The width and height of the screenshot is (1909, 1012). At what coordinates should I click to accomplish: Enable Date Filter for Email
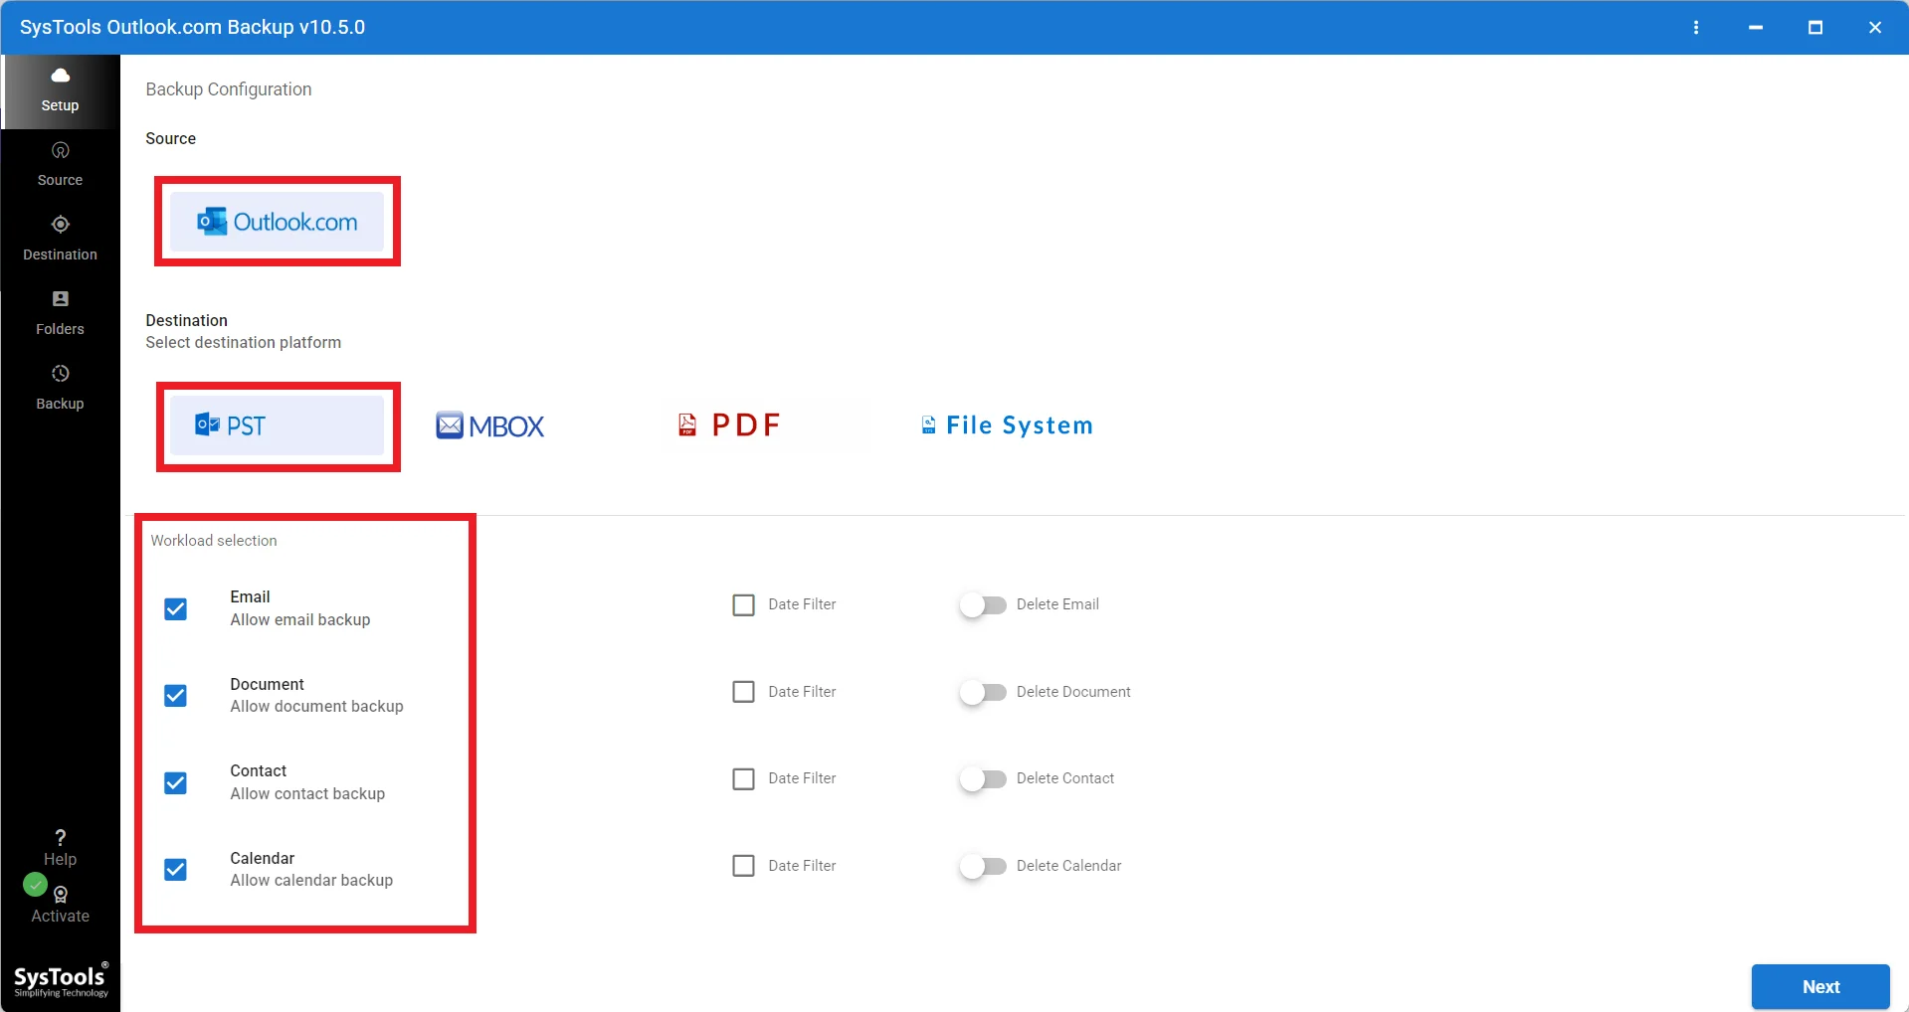pos(743,604)
